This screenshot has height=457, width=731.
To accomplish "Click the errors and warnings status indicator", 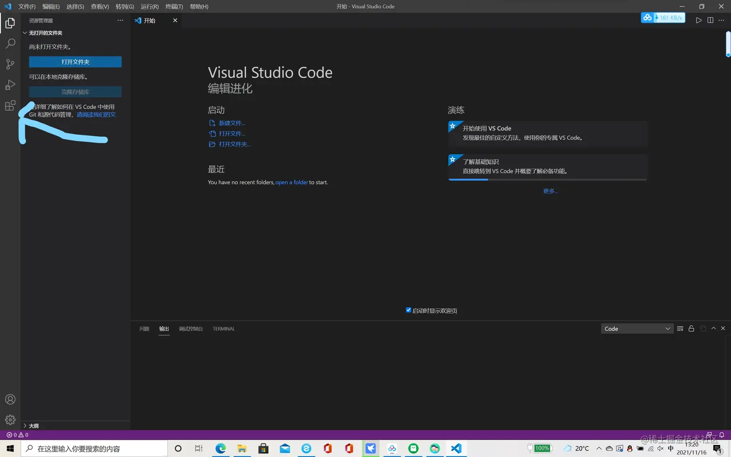I will click(17, 435).
